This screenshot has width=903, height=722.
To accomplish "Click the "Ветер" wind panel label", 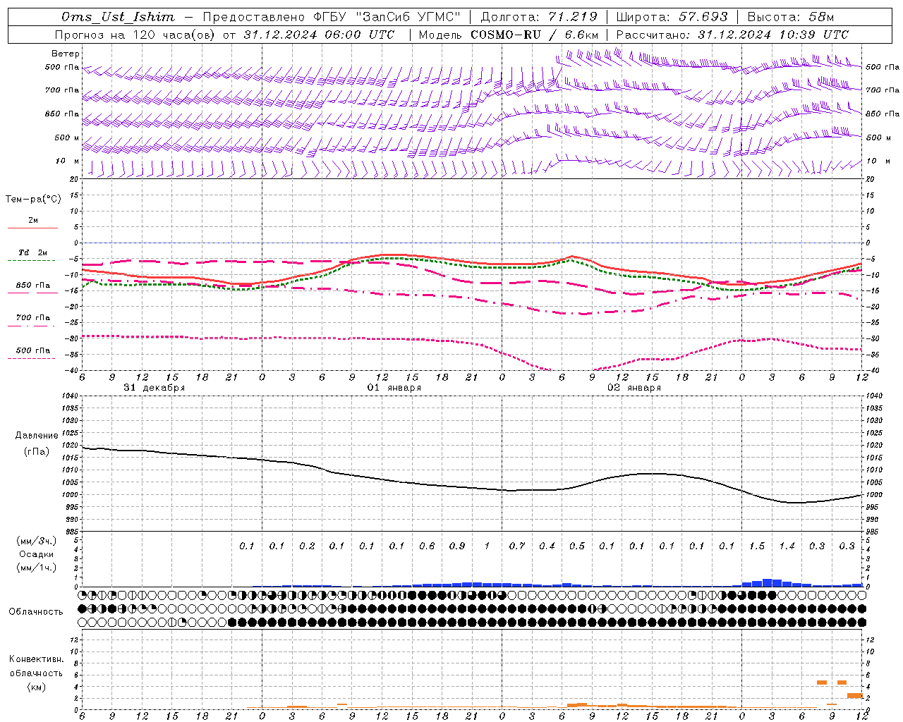I will 66,54.
